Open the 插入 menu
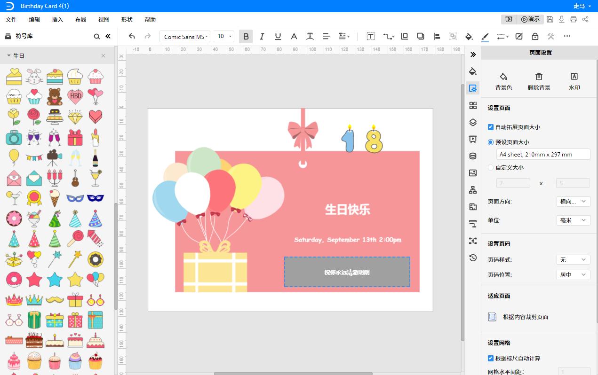 [x=56, y=19]
